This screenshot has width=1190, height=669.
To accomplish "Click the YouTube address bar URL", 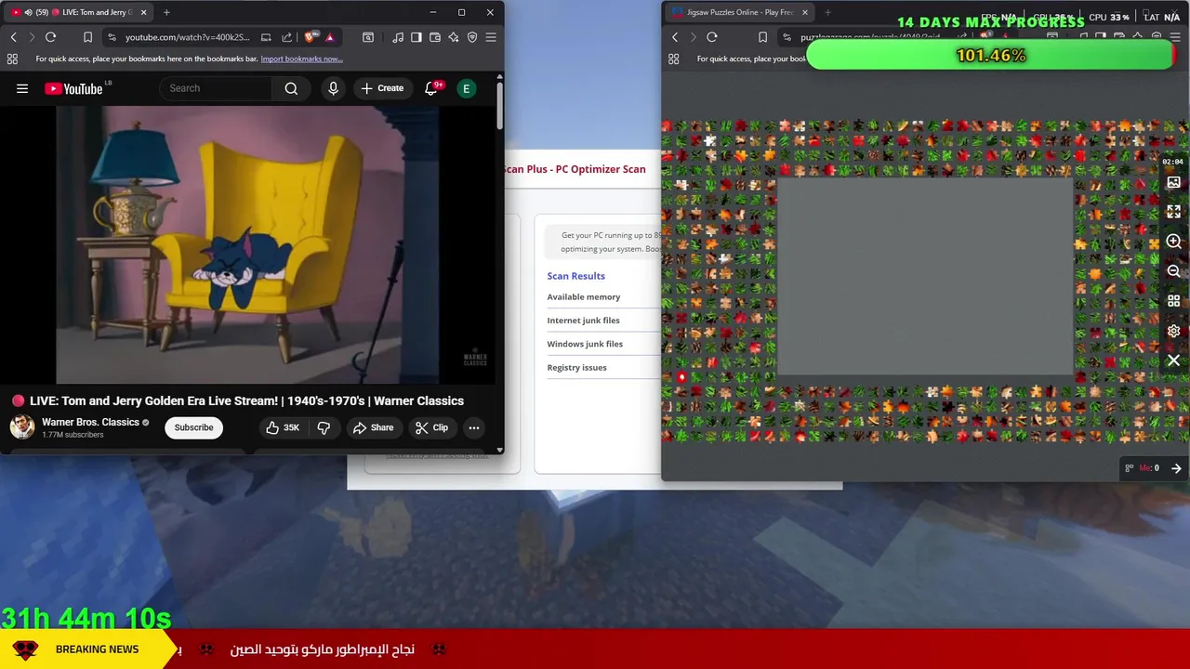I will click(187, 37).
